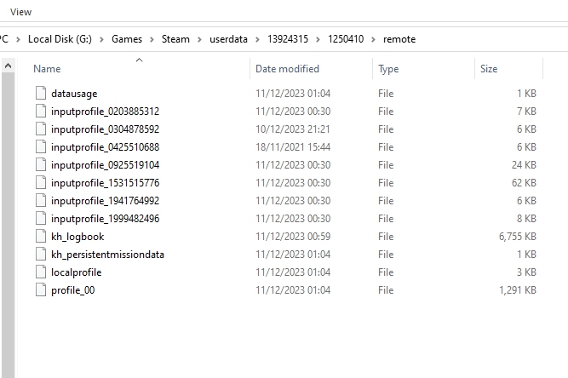Select the datausage file icon

41,93
